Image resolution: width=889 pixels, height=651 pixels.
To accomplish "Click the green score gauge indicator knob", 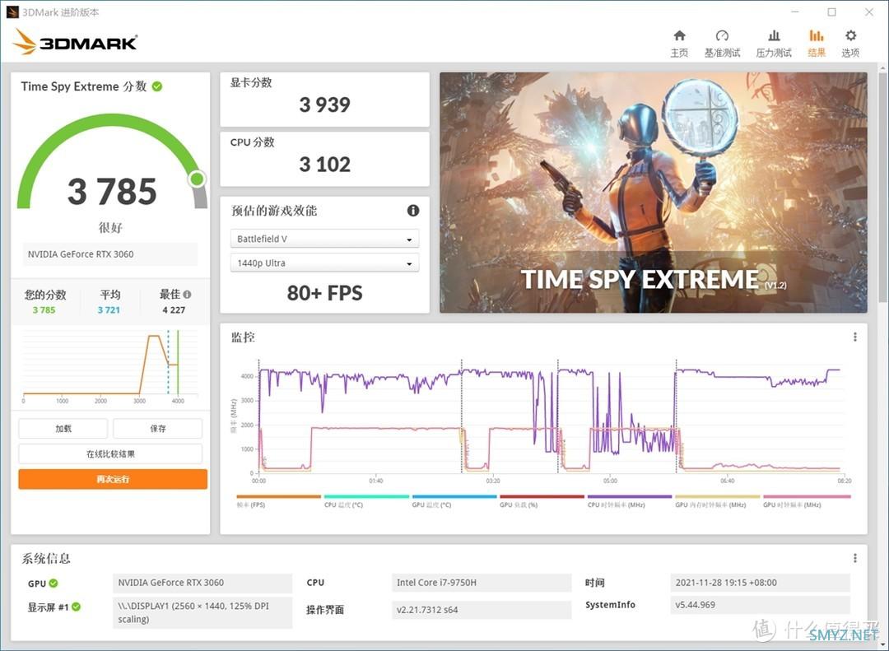I will [x=197, y=179].
